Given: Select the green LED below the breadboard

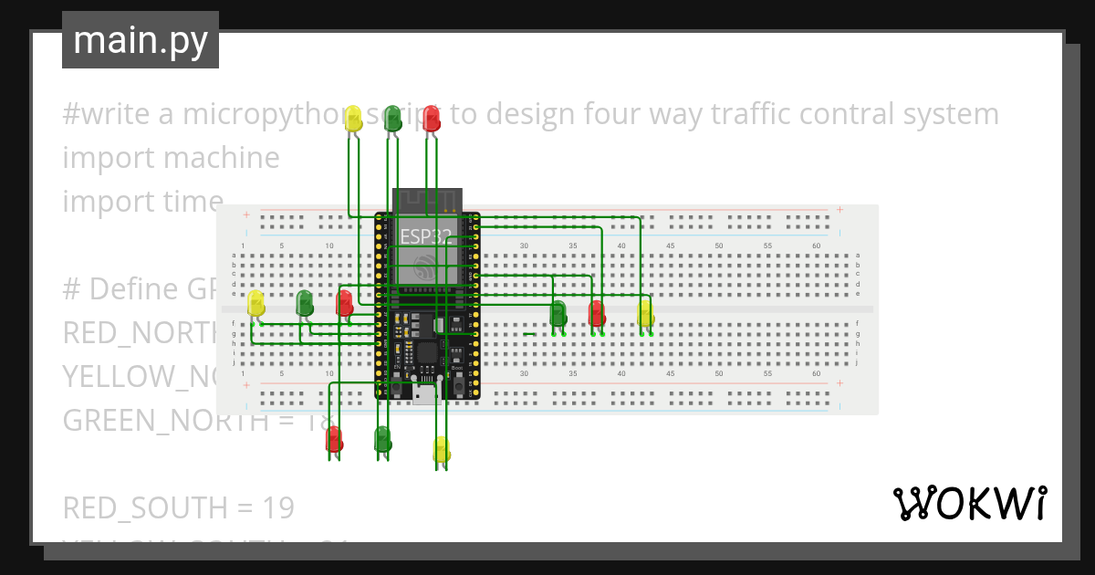Looking at the screenshot, I should [x=382, y=439].
